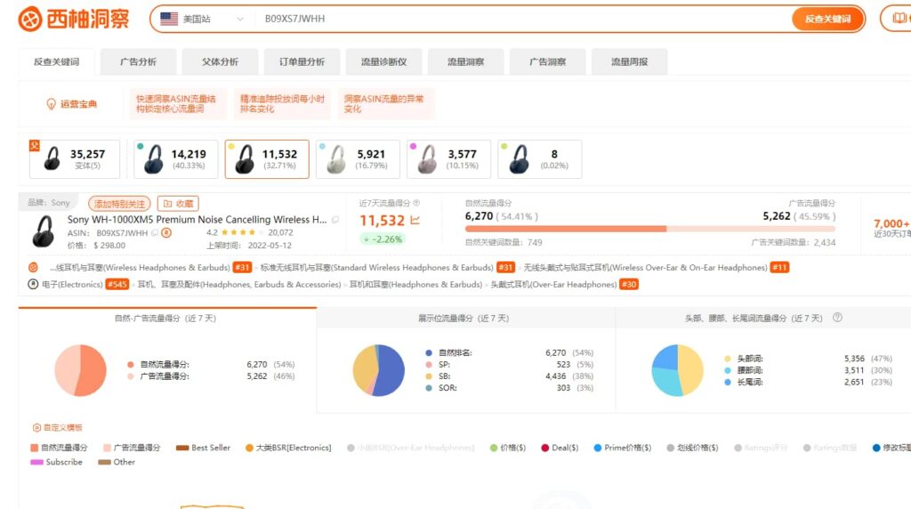Click the #545 Electronics rank badge

click(117, 284)
